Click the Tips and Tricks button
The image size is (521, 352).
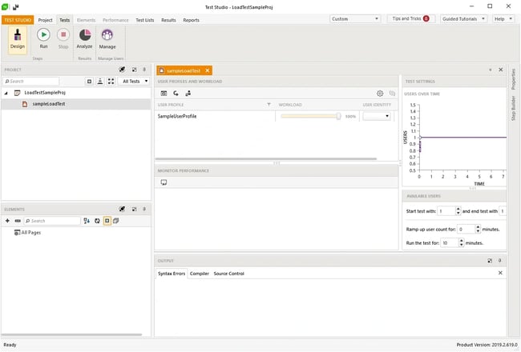pyautogui.click(x=410, y=18)
